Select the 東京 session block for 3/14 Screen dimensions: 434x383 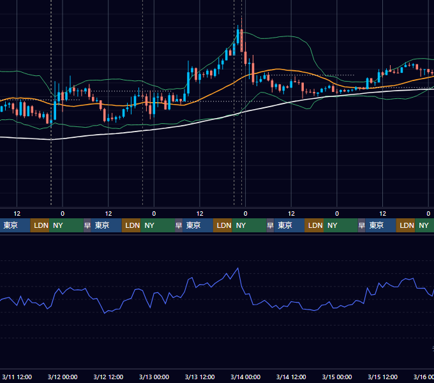[289, 225]
